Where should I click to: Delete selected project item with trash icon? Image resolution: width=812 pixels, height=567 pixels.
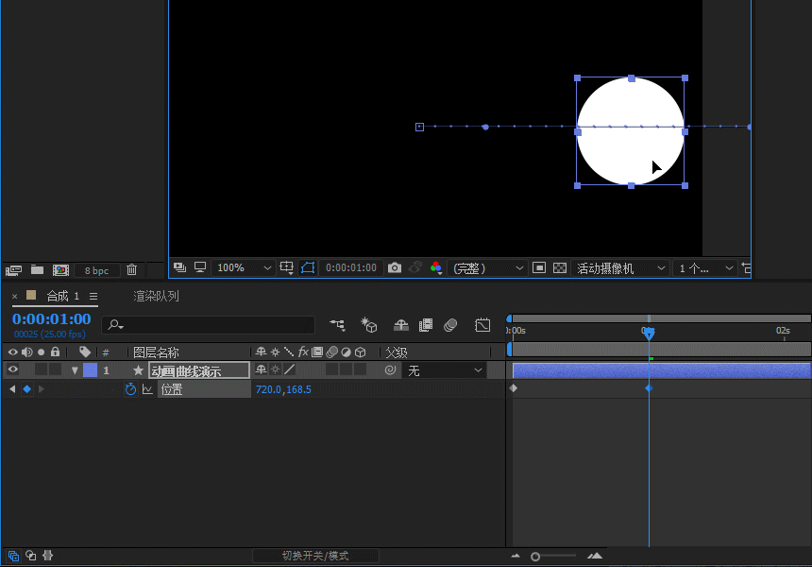(131, 269)
